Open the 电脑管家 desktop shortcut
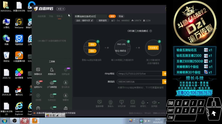Image resolution: width=222 pixels, height=124 pixels. coord(19,40)
